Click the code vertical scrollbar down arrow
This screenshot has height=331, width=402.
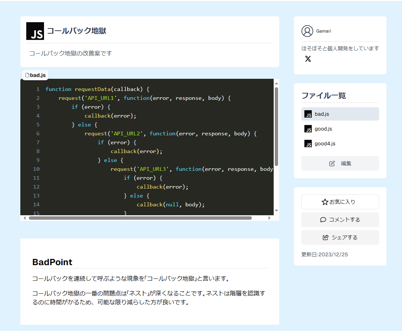pyautogui.click(x=276, y=211)
